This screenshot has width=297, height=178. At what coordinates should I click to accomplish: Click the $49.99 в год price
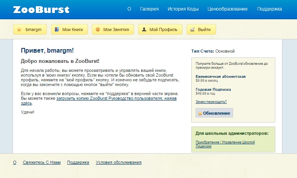(205, 94)
